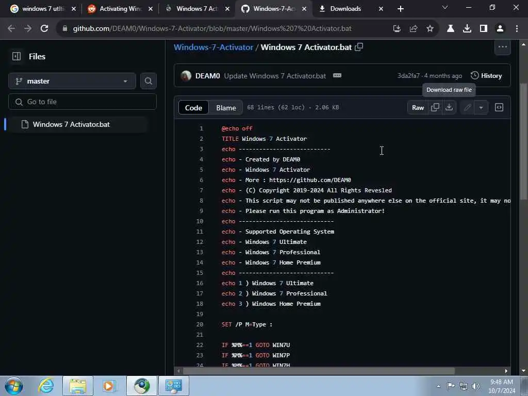Open Chrome three-dot menu
Screen dimensions: 528x396
[517, 29]
